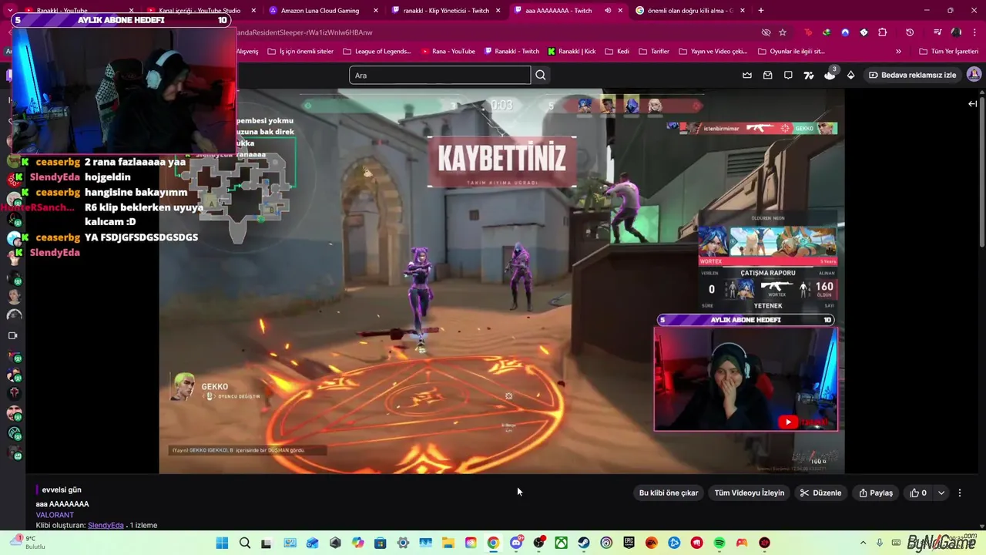Open Steam from the taskbar

click(584, 543)
